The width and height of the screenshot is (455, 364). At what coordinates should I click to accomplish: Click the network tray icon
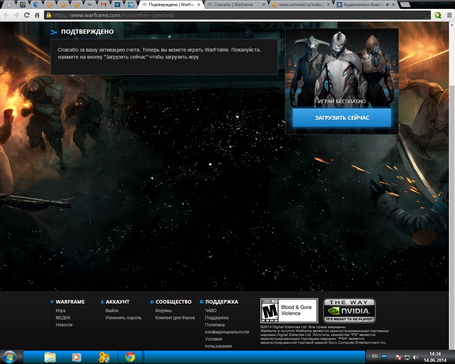pyautogui.click(x=407, y=357)
